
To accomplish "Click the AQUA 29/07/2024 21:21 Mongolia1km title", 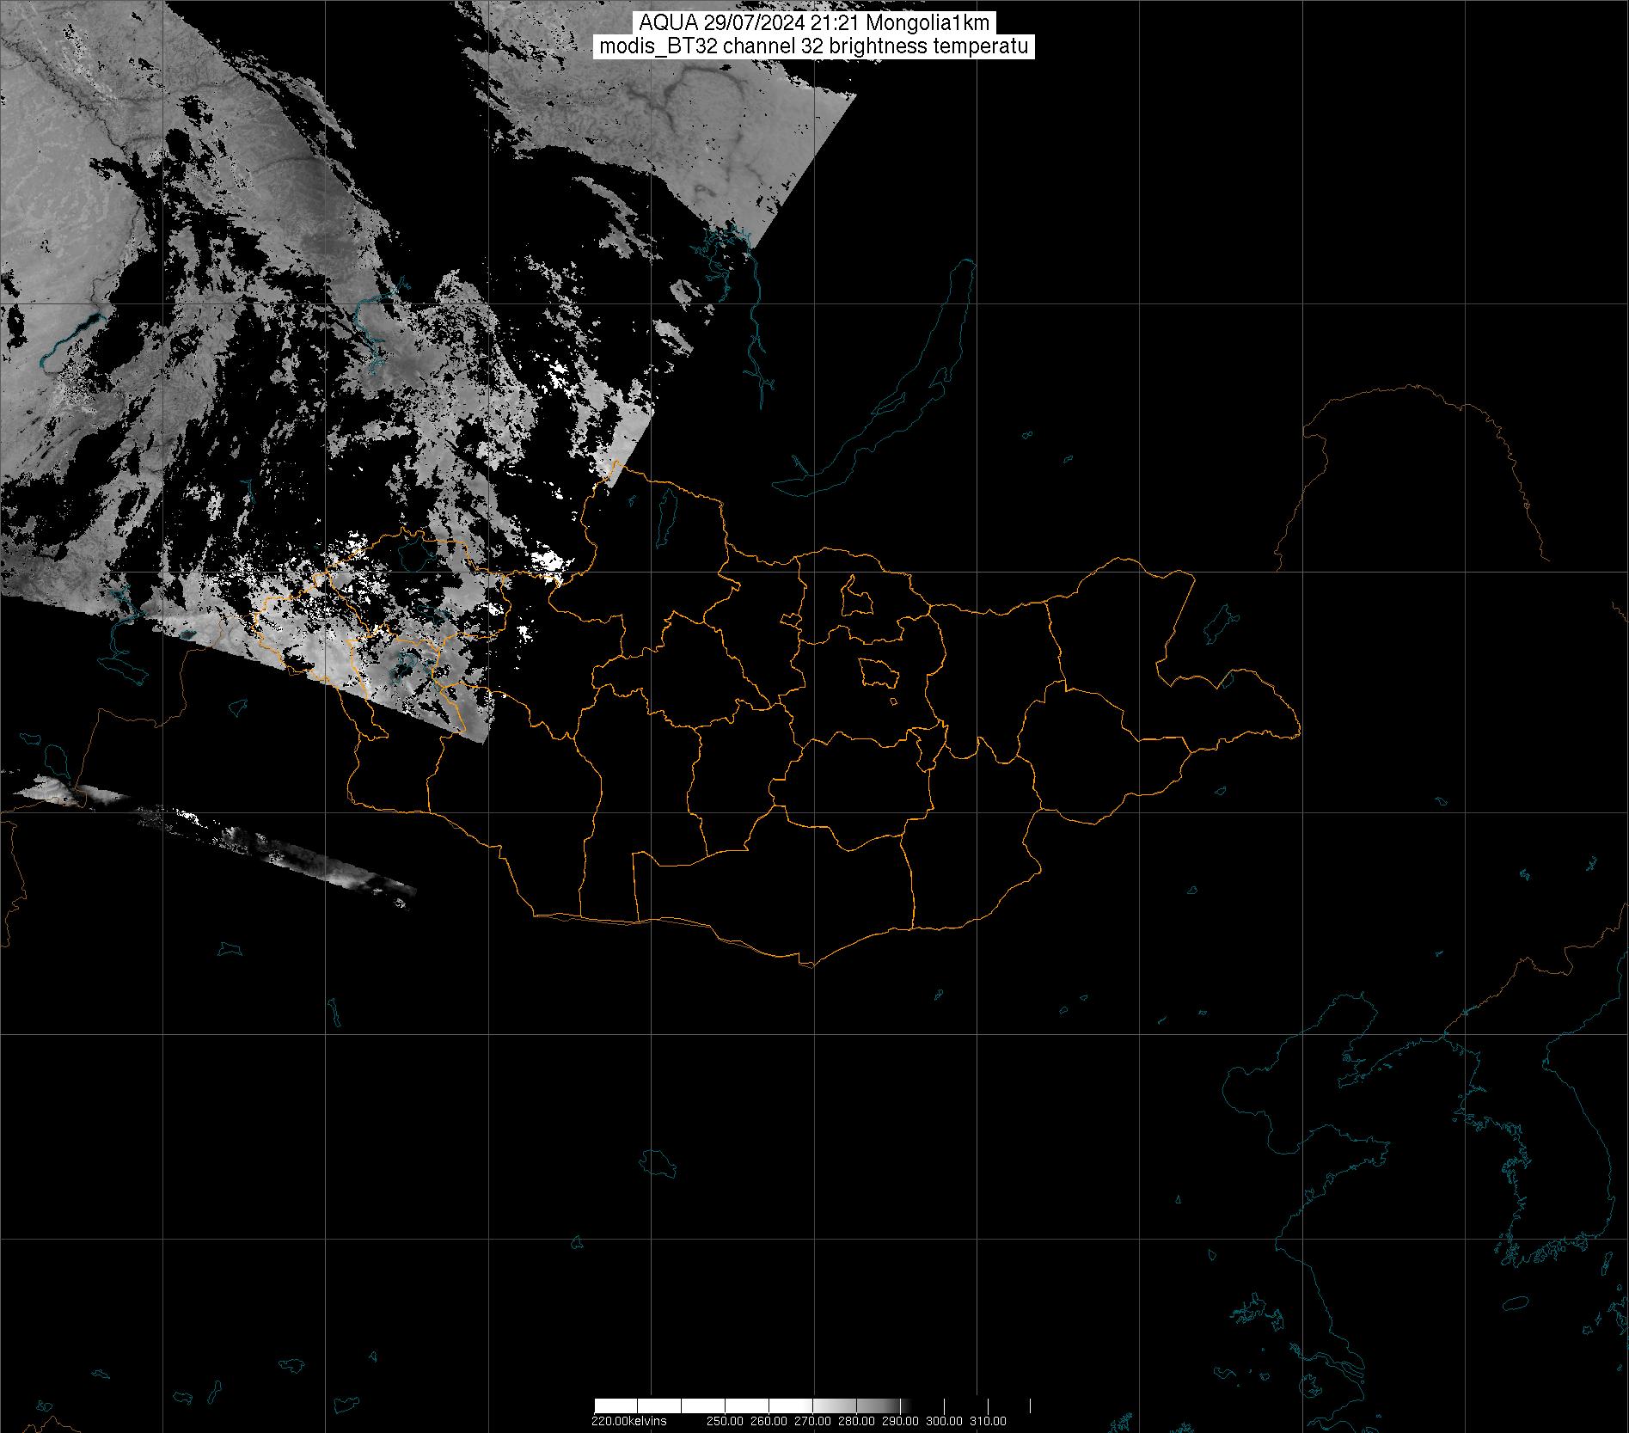I will (x=814, y=23).
